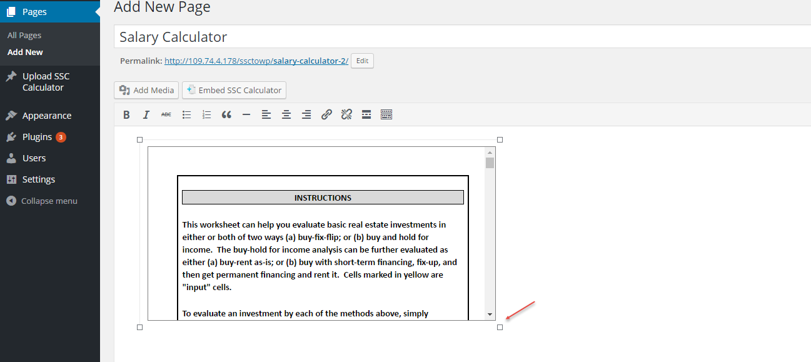Image resolution: width=811 pixels, height=362 pixels.
Task: Click the bottom-left resize handle of embed
Action: tap(140, 327)
